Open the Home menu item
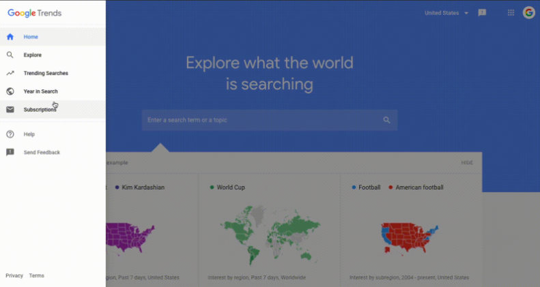 coord(53,37)
